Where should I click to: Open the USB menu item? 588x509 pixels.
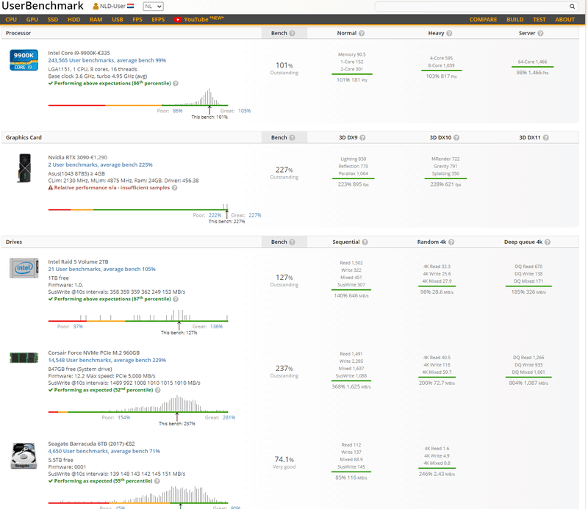tap(118, 20)
